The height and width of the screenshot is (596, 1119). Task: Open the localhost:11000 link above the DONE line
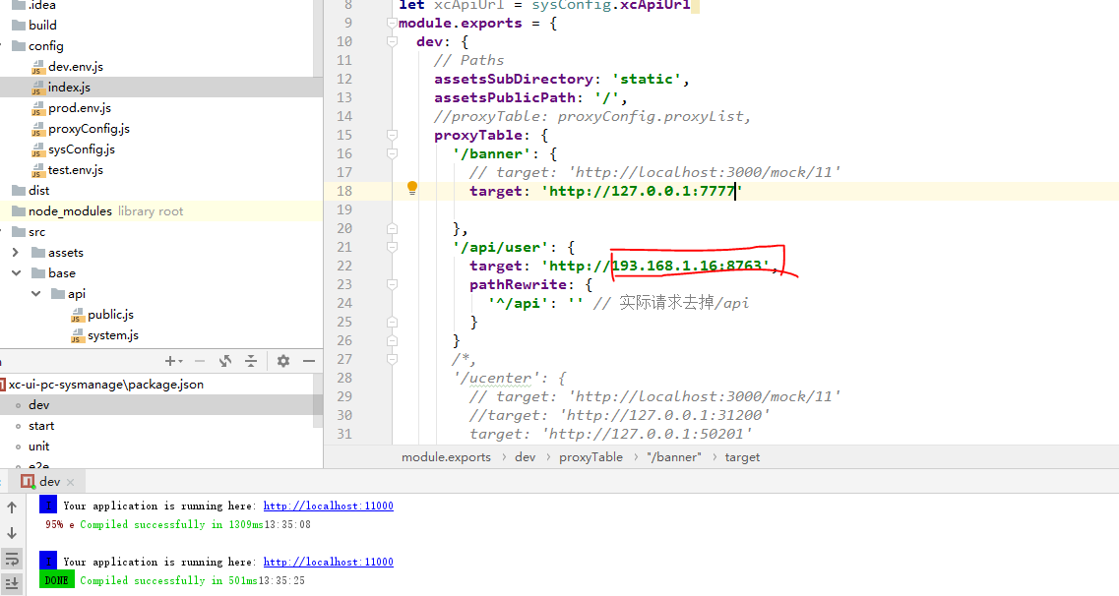click(x=329, y=562)
